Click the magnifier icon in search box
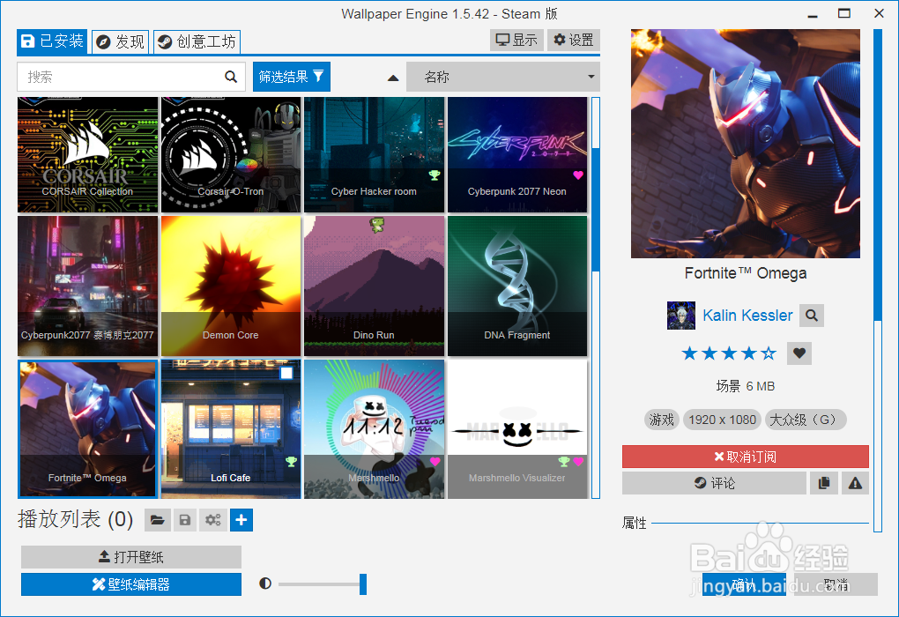Viewport: 899px width, 617px height. (x=231, y=77)
